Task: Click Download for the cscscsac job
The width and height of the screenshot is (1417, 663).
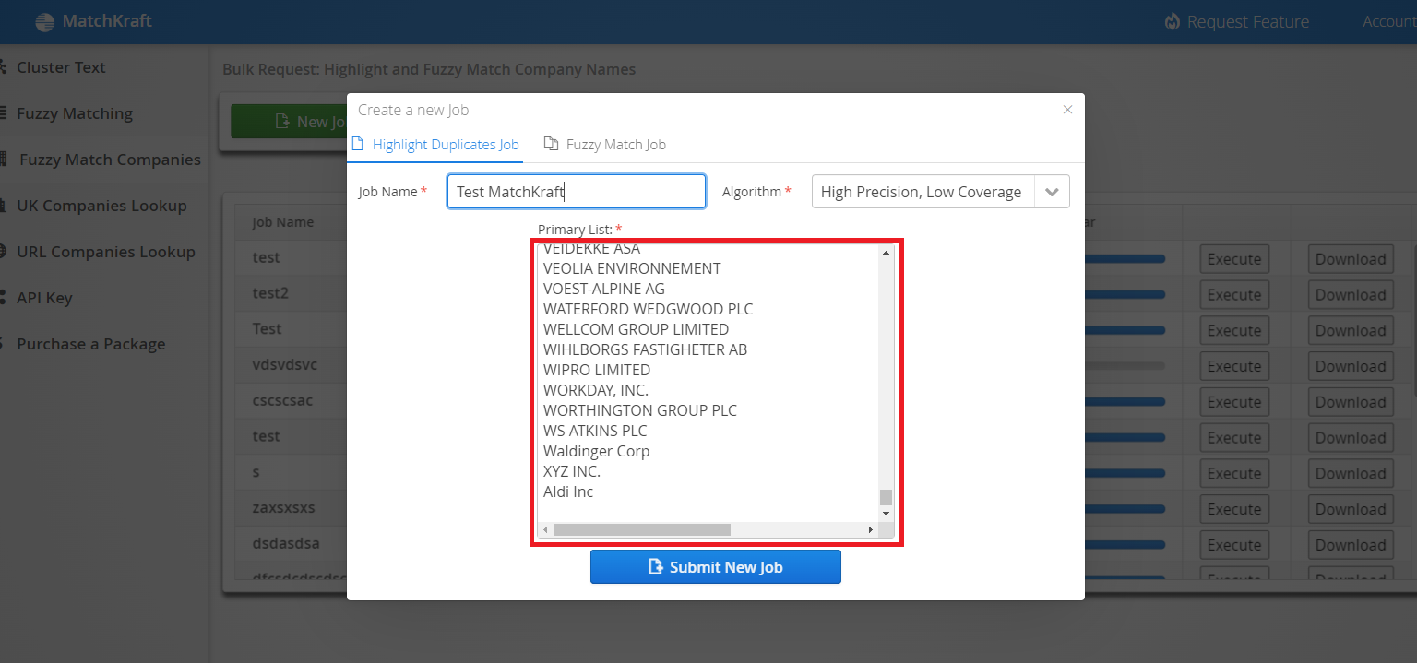Action: coord(1351,402)
